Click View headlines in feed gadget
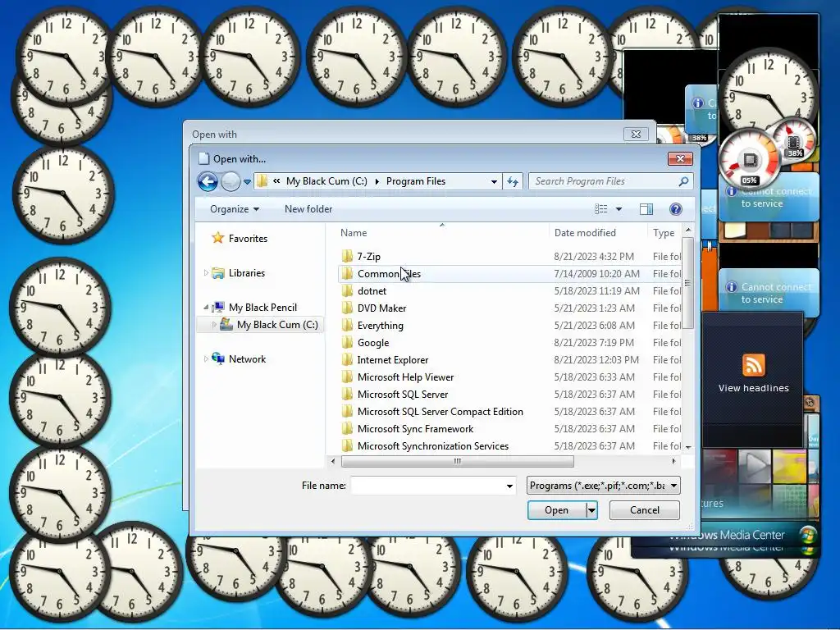The image size is (840, 630). tap(753, 388)
